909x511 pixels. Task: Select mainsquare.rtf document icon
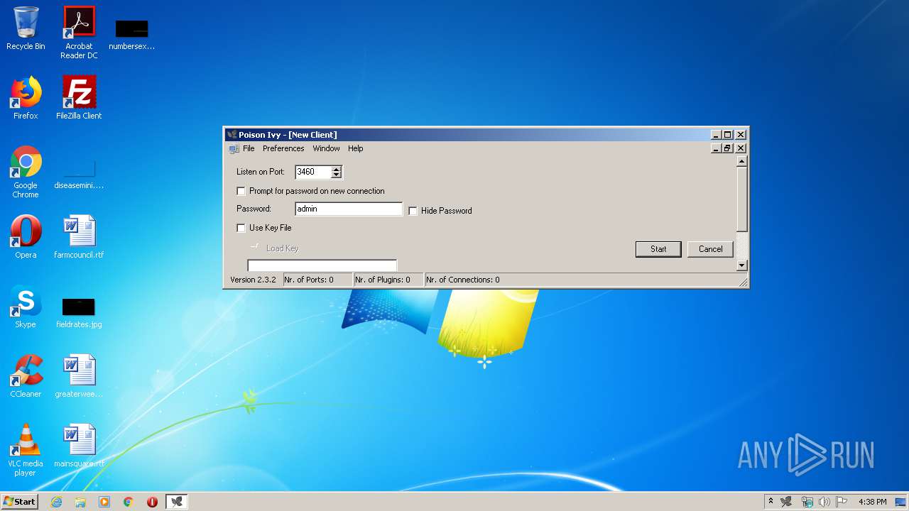point(79,446)
